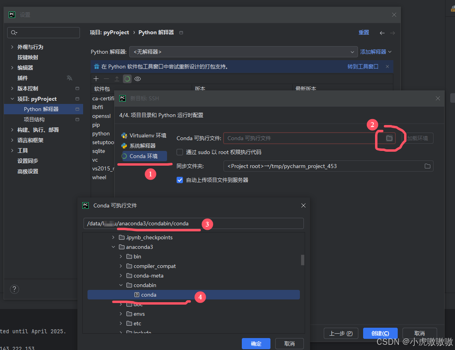Click the green reload packages icon
The height and width of the screenshot is (350, 455).
[x=127, y=79]
